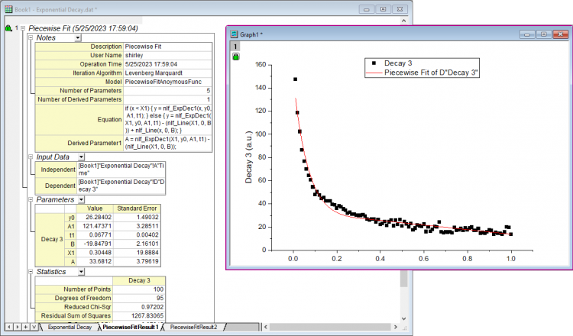573x336 pixels.
Task: Close the Graph1 window
Action: (x=560, y=34)
